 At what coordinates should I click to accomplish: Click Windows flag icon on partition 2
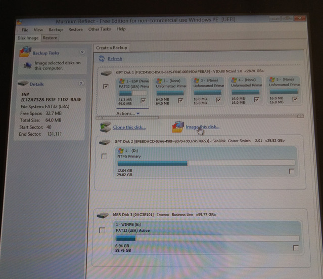(x=159, y=81)
